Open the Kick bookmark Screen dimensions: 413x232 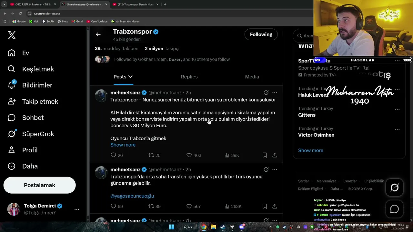click(34, 22)
